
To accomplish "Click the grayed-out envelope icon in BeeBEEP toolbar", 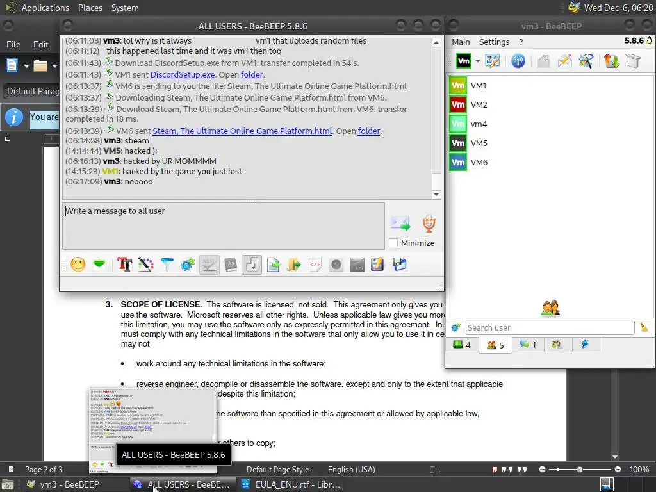I will [x=543, y=61].
